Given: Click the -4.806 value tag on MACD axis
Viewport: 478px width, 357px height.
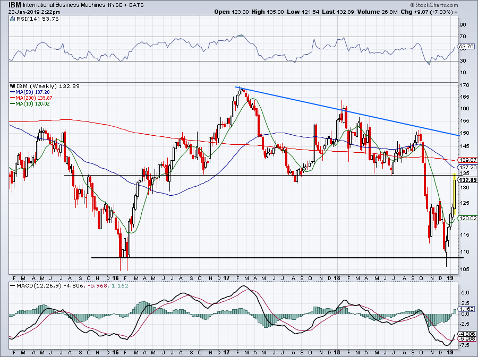Looking at the screenshot, I should 467,334.
